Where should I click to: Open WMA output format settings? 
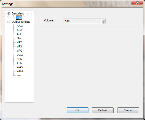pos(20,71)
